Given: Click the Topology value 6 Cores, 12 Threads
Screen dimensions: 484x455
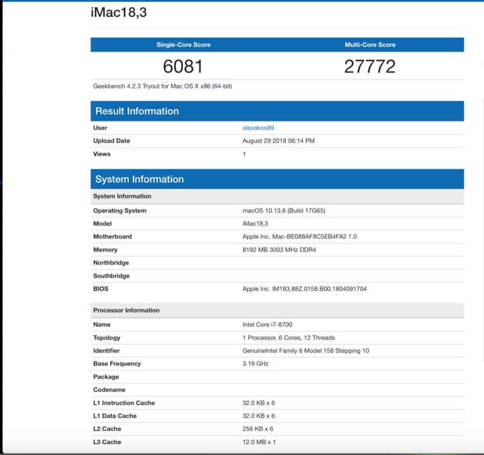Looking at the screenshot, I should click(289, 338).
